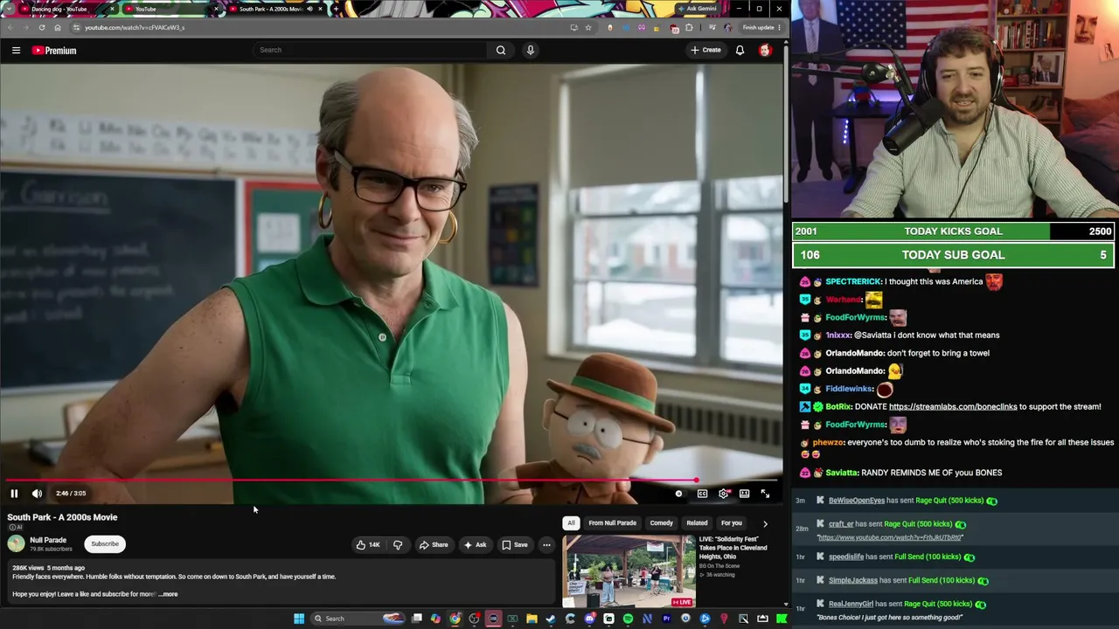Image resolution: width=1119 pixels, height=629 pixels.
Task: Show more filter chips with arrow
Action: (765, 523)
